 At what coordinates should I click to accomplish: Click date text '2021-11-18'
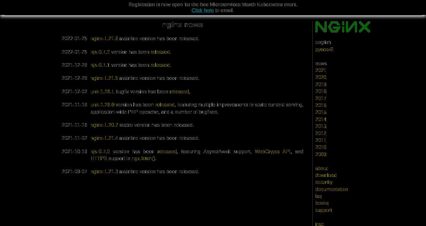(x=75, y=105)
